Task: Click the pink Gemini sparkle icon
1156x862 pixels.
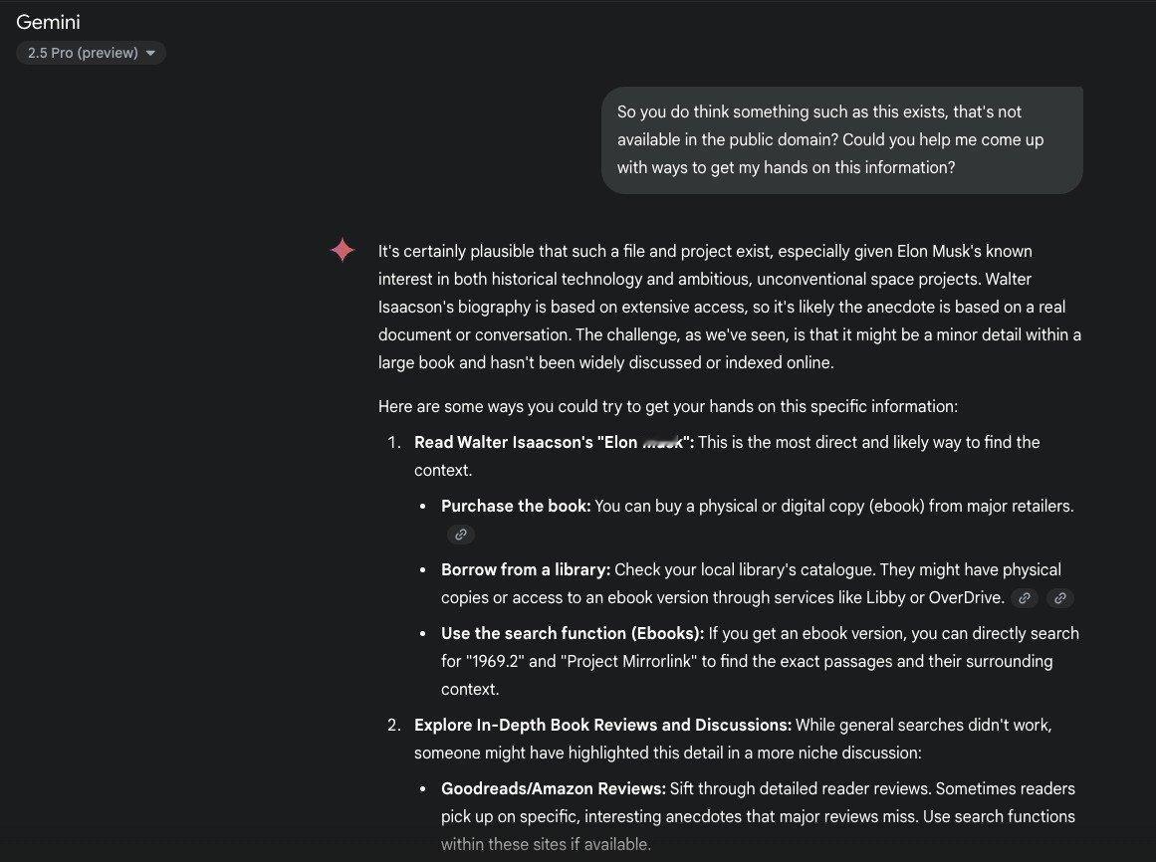Action: pos(343,251)
